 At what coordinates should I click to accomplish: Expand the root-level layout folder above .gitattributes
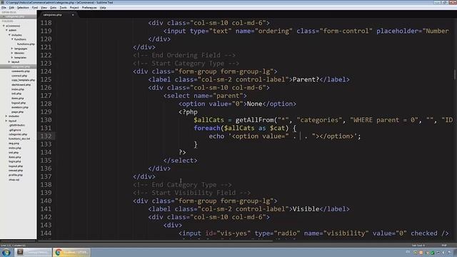coord(6,121)
